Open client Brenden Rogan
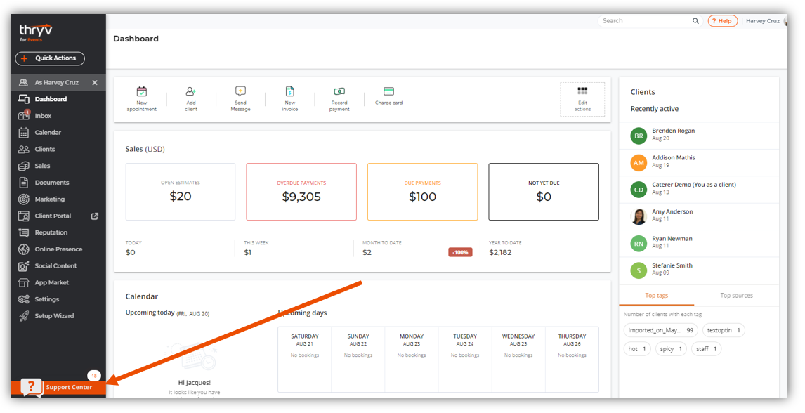This screenshot has height=413, width=805. (x=699, y=136)
